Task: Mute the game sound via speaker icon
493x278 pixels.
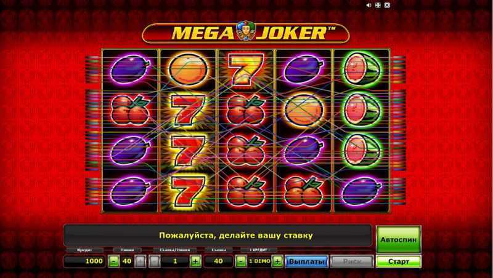Action: 370,5
